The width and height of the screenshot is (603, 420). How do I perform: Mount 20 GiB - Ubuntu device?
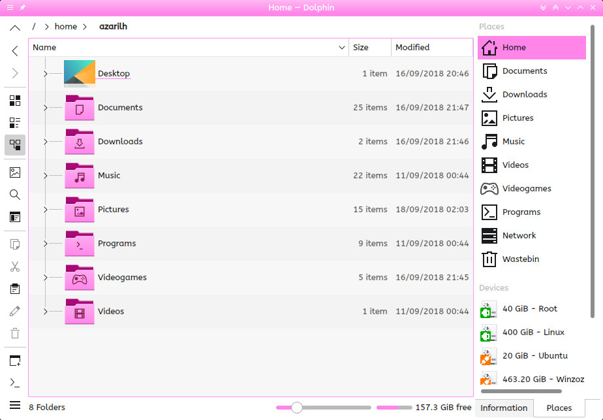[532, 356]
